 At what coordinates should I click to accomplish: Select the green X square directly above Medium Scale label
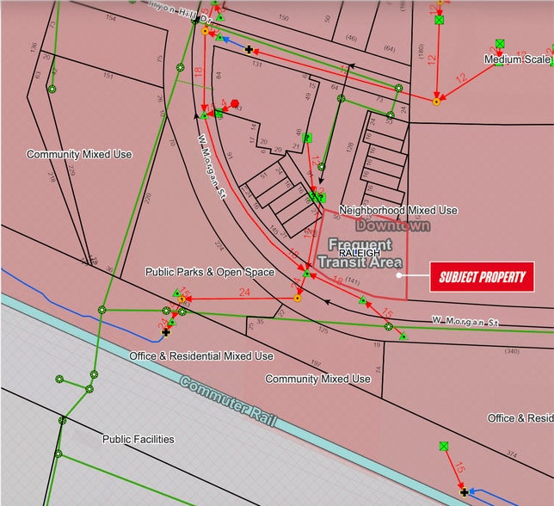point(500,44)
